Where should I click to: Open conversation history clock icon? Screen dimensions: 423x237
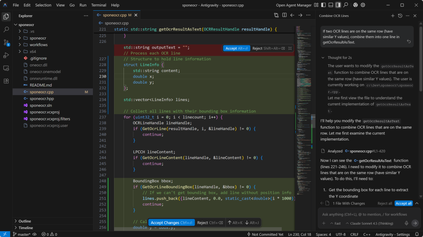(400, 16)
